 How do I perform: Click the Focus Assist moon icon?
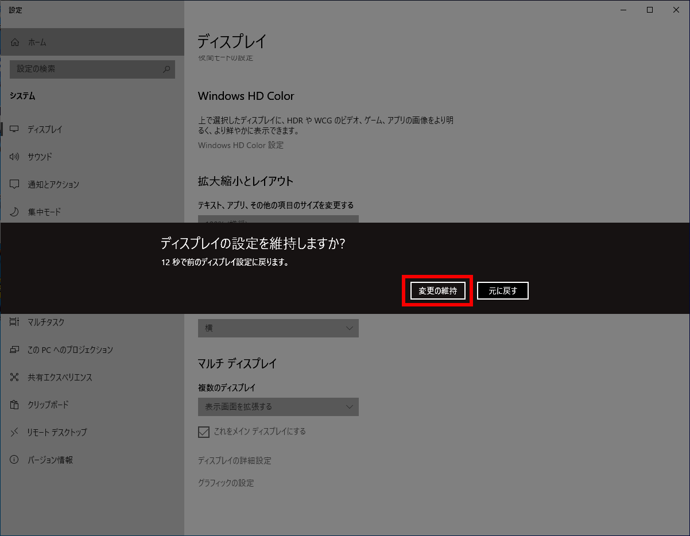click(x=15, y=212)
